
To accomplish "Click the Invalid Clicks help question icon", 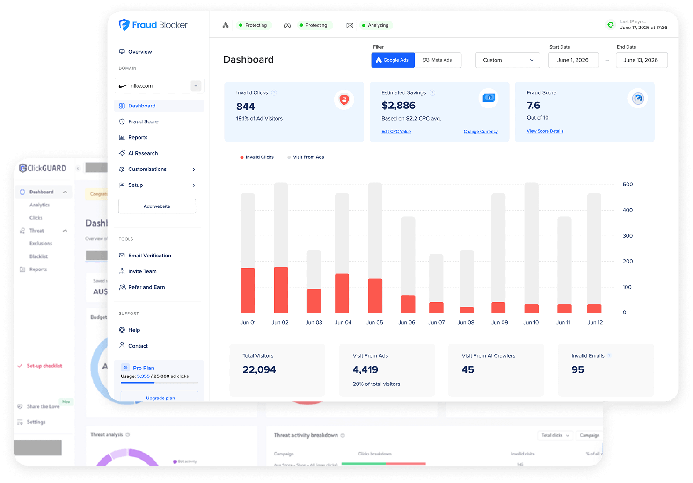I will 274,92.
